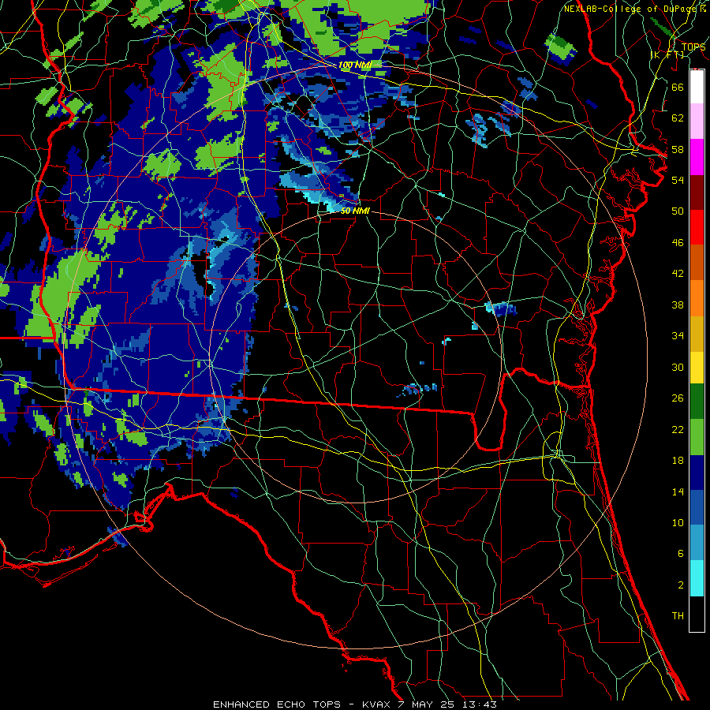Pick the cyan legend swatch
Viewport: 710px width, 710px height.
pos(697,578)
